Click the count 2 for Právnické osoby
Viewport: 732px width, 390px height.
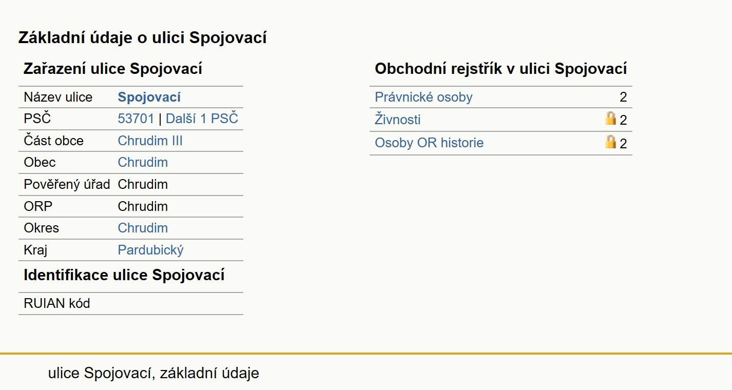[x=623, y=97]
